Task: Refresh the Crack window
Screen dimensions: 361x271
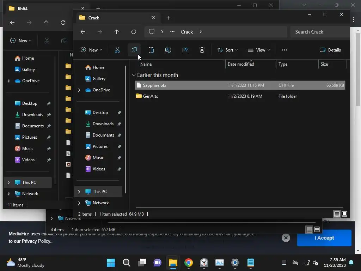Action: pos(134,31)
